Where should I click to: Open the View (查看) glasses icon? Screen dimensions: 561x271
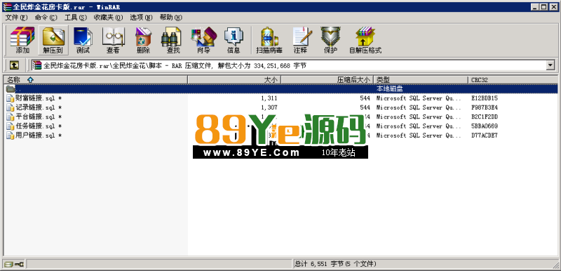click(x=113, y=40)
